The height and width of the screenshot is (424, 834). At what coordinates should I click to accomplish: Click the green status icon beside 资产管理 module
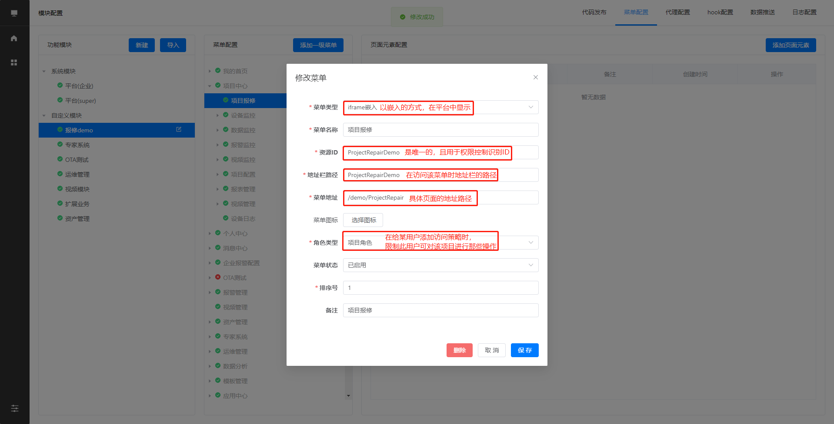(60, 218)
